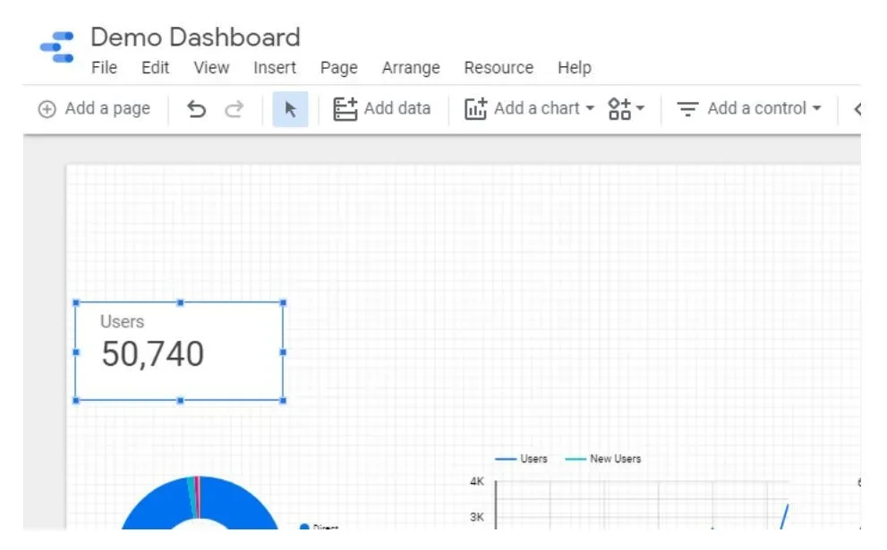The height and width of the screenshot is (550, 887).
Task: Click the 3K axis label on line chart
Action: point(477,517)
